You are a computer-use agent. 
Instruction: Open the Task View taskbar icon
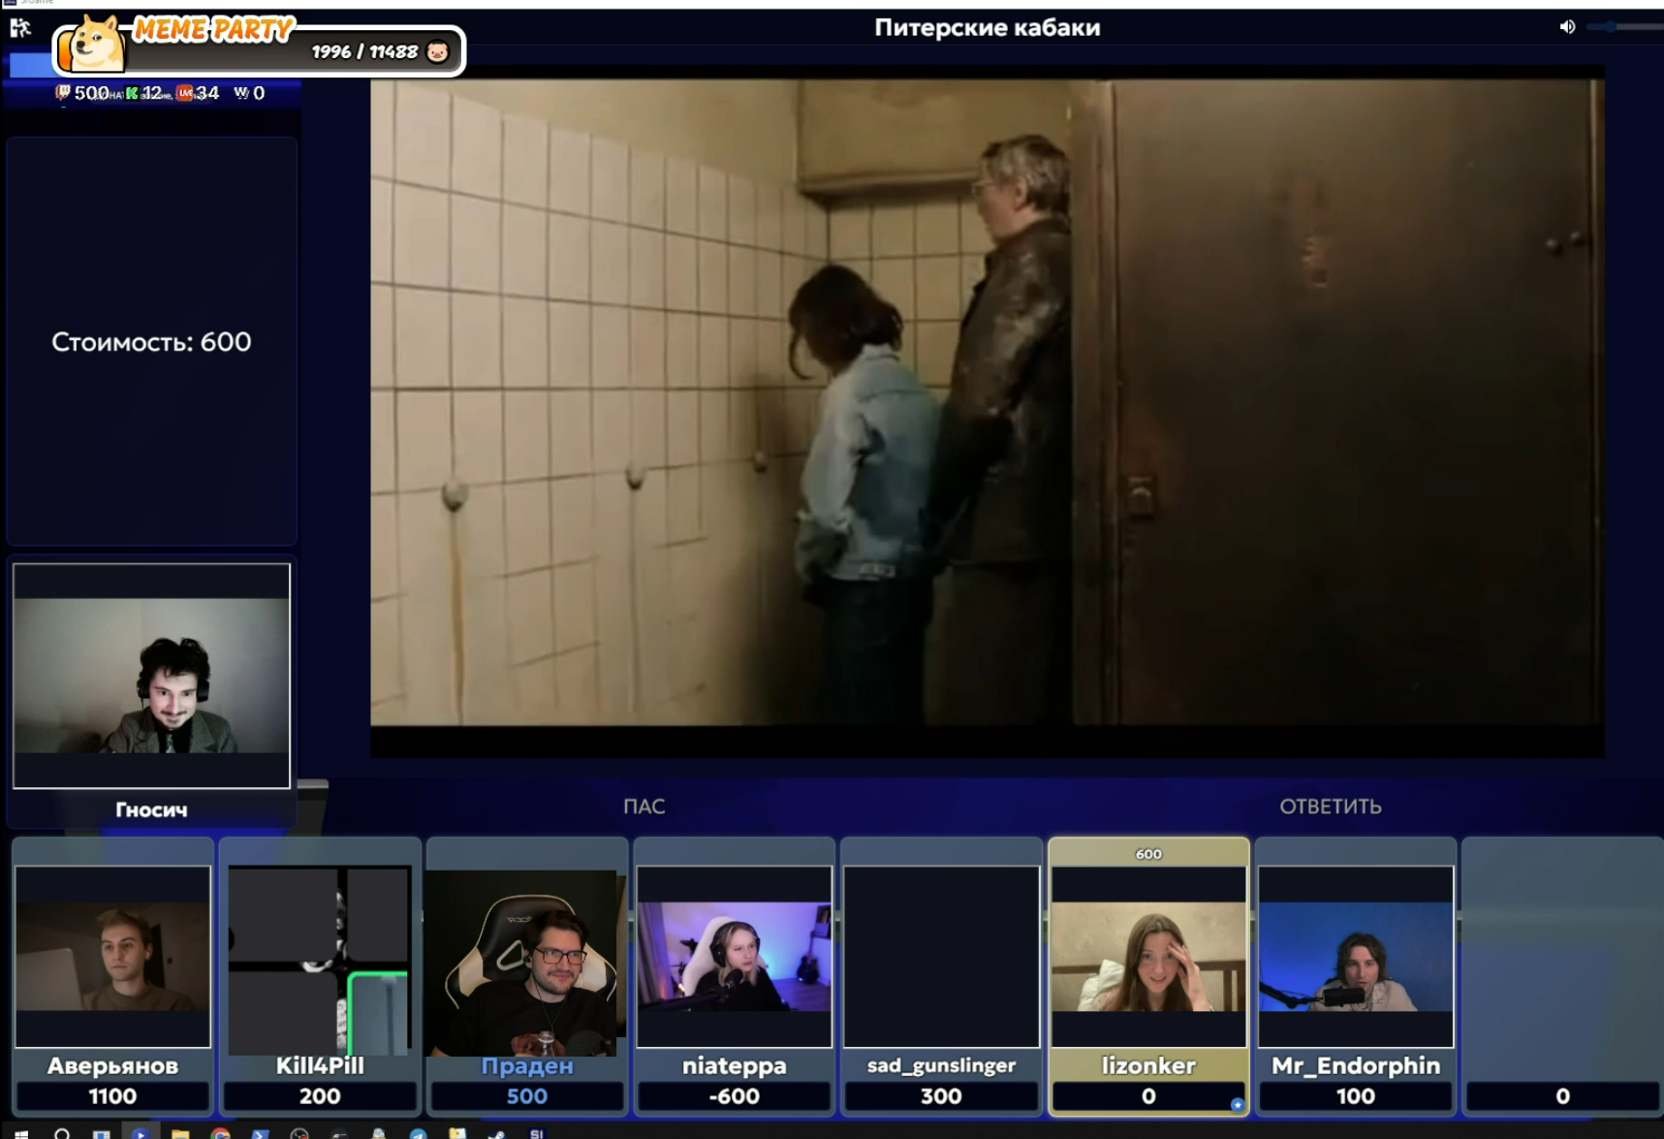coord(101,1133)
